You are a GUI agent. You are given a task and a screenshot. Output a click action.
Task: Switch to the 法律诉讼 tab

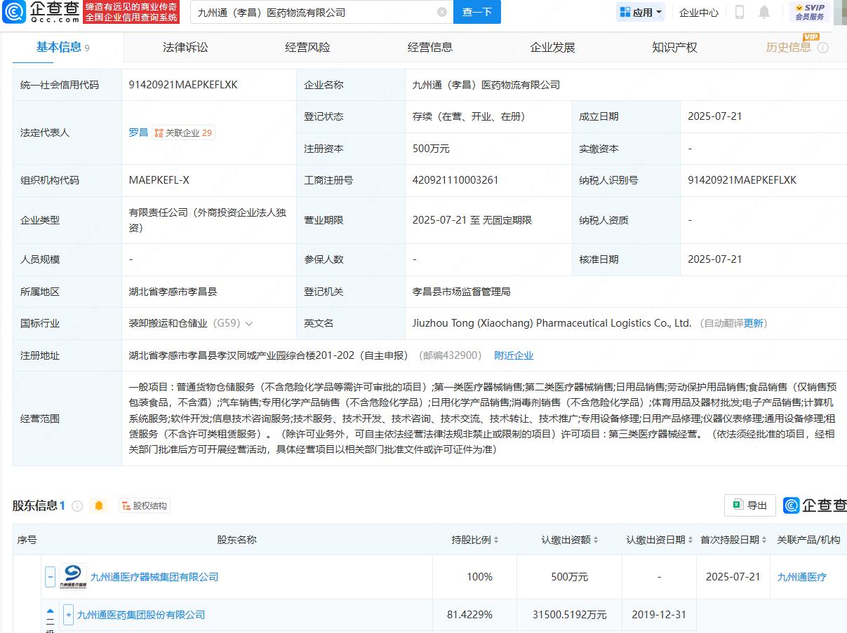coord(185,48)
